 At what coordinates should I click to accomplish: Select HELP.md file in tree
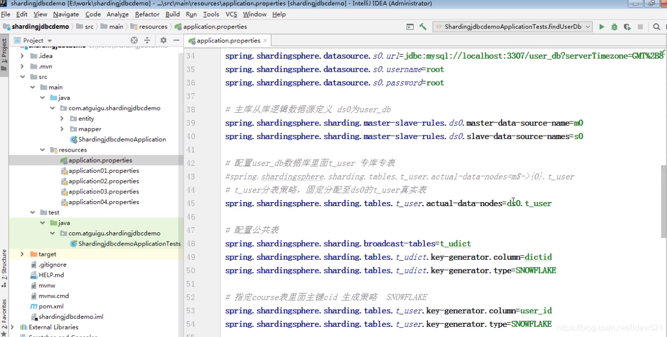pyautogui.click(x=51, y=275)
